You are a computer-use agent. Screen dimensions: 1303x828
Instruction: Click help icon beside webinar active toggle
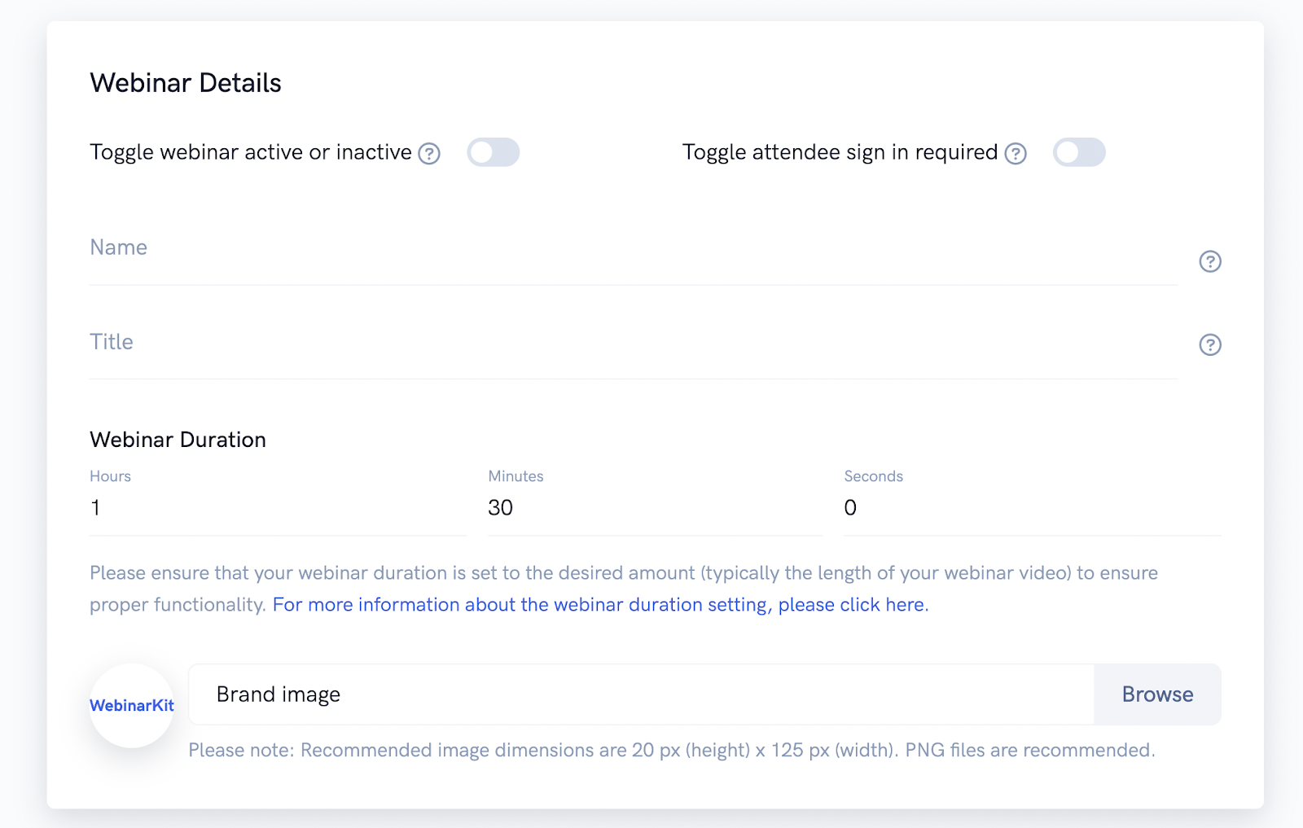(x=429, y=153)
